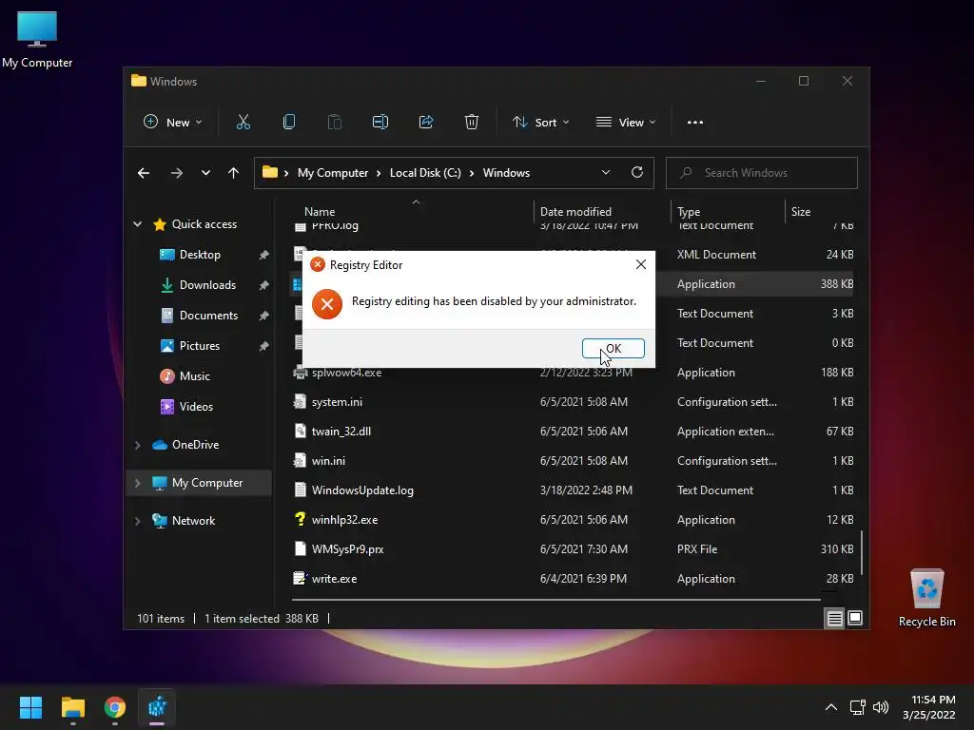Image resolution: width=974 pixels, height=730 pixels.
Task: Click the Copy icon in toolbar
Action: (289, 122)
